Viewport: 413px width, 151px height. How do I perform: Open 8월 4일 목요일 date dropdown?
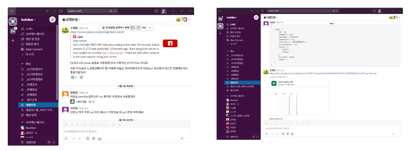point(126,86)
